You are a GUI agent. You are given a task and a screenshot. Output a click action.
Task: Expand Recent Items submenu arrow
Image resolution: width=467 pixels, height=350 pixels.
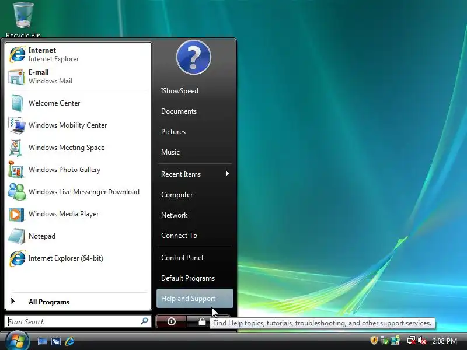point(228,174)
